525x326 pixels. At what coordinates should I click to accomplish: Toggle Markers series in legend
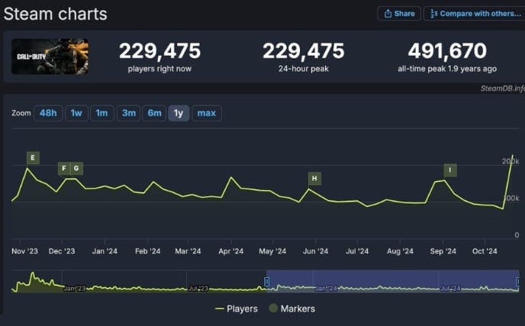(x=291, y=308)
